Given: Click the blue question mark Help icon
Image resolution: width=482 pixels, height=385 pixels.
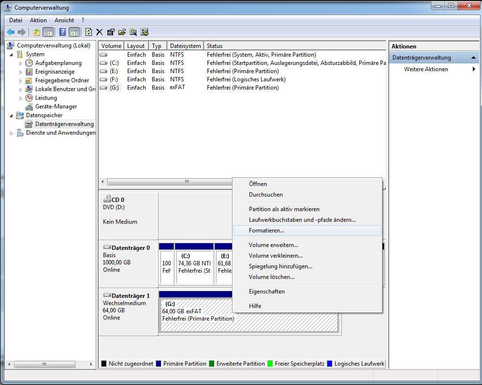Looking at the screenshot, I should [x=62, y=32].
